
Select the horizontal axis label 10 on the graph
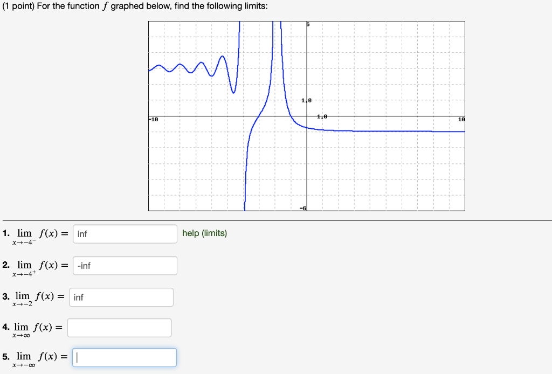click(x=461, y=119)
